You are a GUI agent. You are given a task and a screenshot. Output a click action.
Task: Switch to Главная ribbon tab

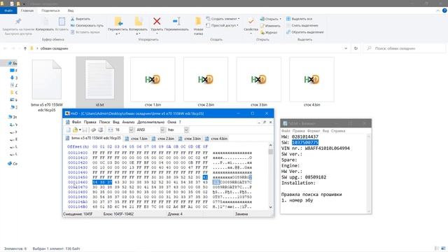[x=27, y=10]
